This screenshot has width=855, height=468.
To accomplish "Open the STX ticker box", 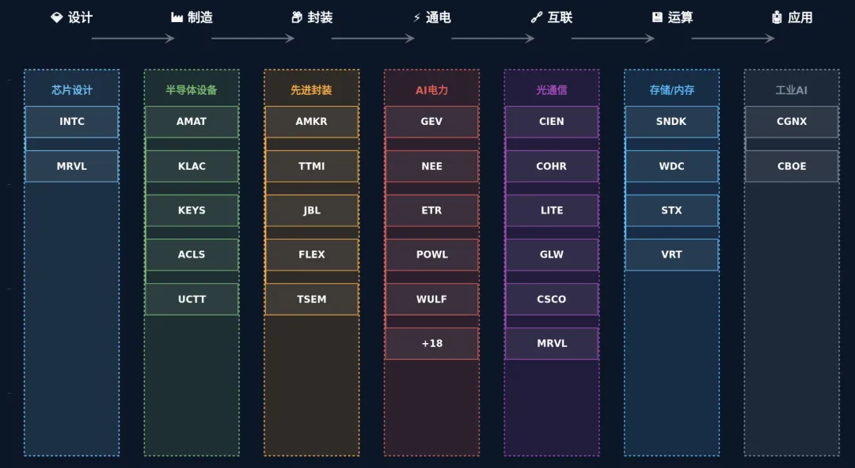I will [x=672, y=210].
